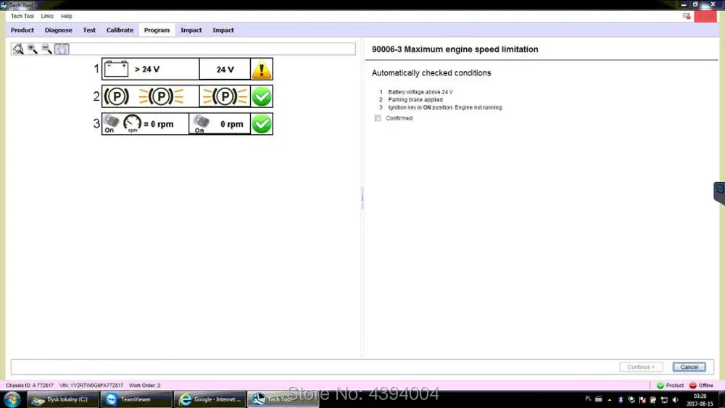This screenshot has width=725, height=408.
Task: Open the Links menu
Action: pyautogui.click(x=47, y=16)
